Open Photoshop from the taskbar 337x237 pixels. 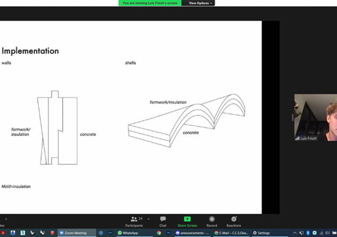tap(168, 233)
